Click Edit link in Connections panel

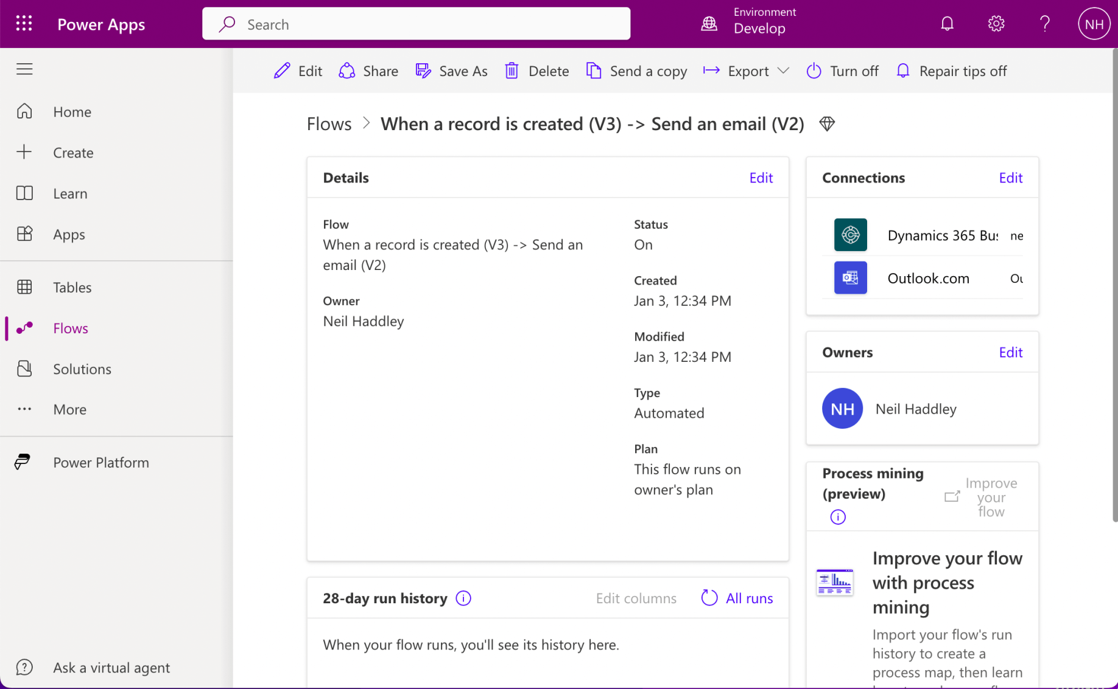pyautogui.click(x=1010, y=178)
